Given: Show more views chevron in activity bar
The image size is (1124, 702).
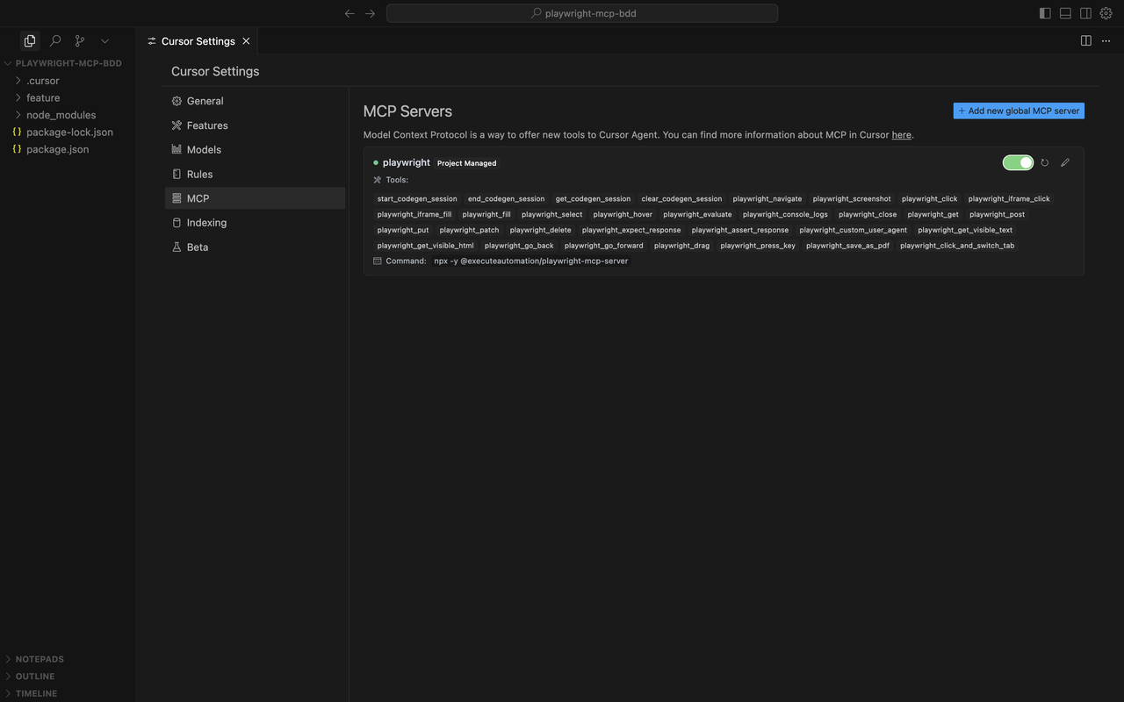Looking at the screenshot, I should [104, 40].
